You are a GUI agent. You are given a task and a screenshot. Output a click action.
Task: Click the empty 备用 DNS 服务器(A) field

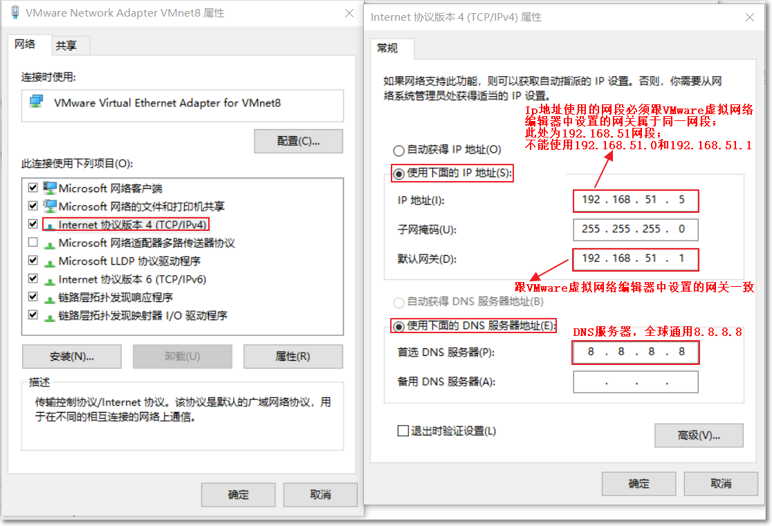coord(636,382)
